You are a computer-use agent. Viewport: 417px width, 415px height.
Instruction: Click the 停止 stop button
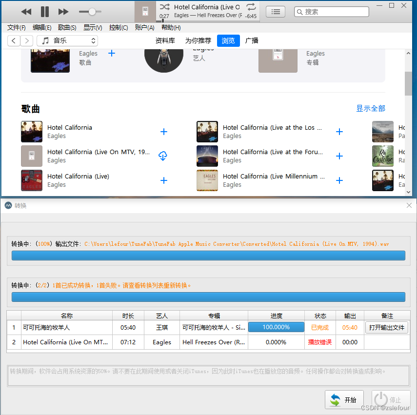pyautogui.click(x=391, y=399)
